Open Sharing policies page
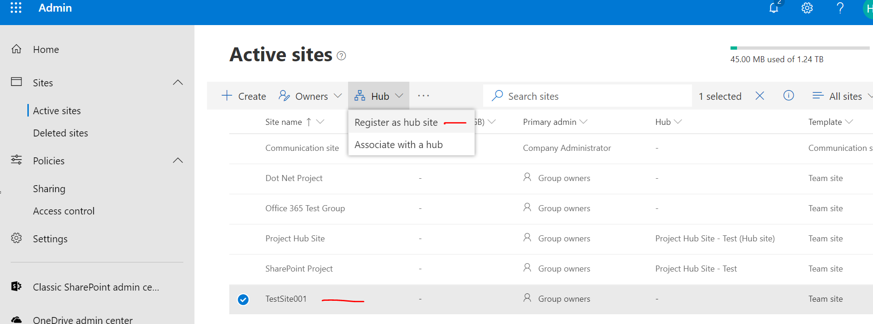This screenshot has width=873, height=324. point(49,188)
